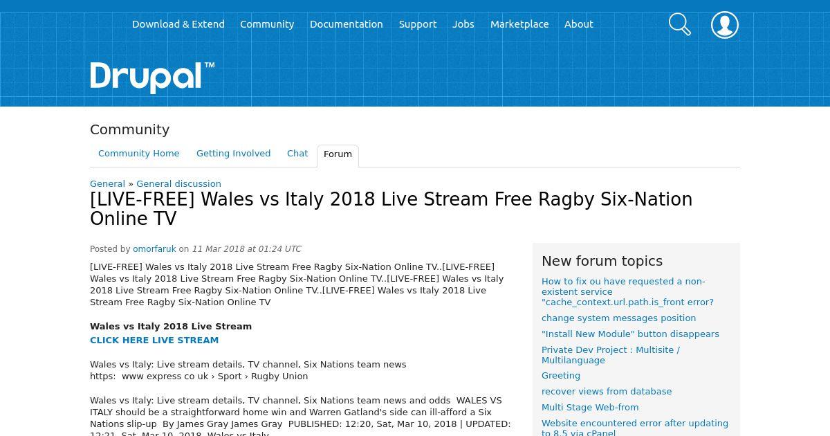Open 'Website encountered error after updating' topic

click(635, 428)
